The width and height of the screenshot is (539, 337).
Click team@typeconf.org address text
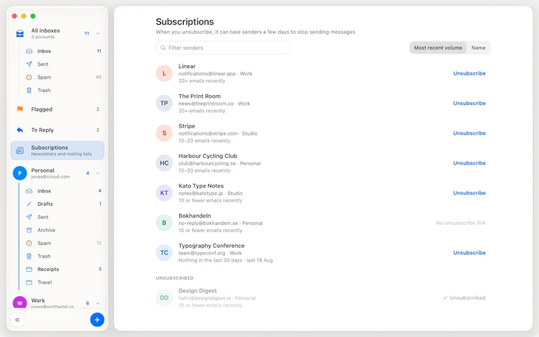[x=202, y=253]
